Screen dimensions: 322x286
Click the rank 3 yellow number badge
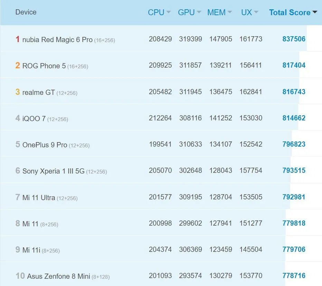click(x=18, y=92)
